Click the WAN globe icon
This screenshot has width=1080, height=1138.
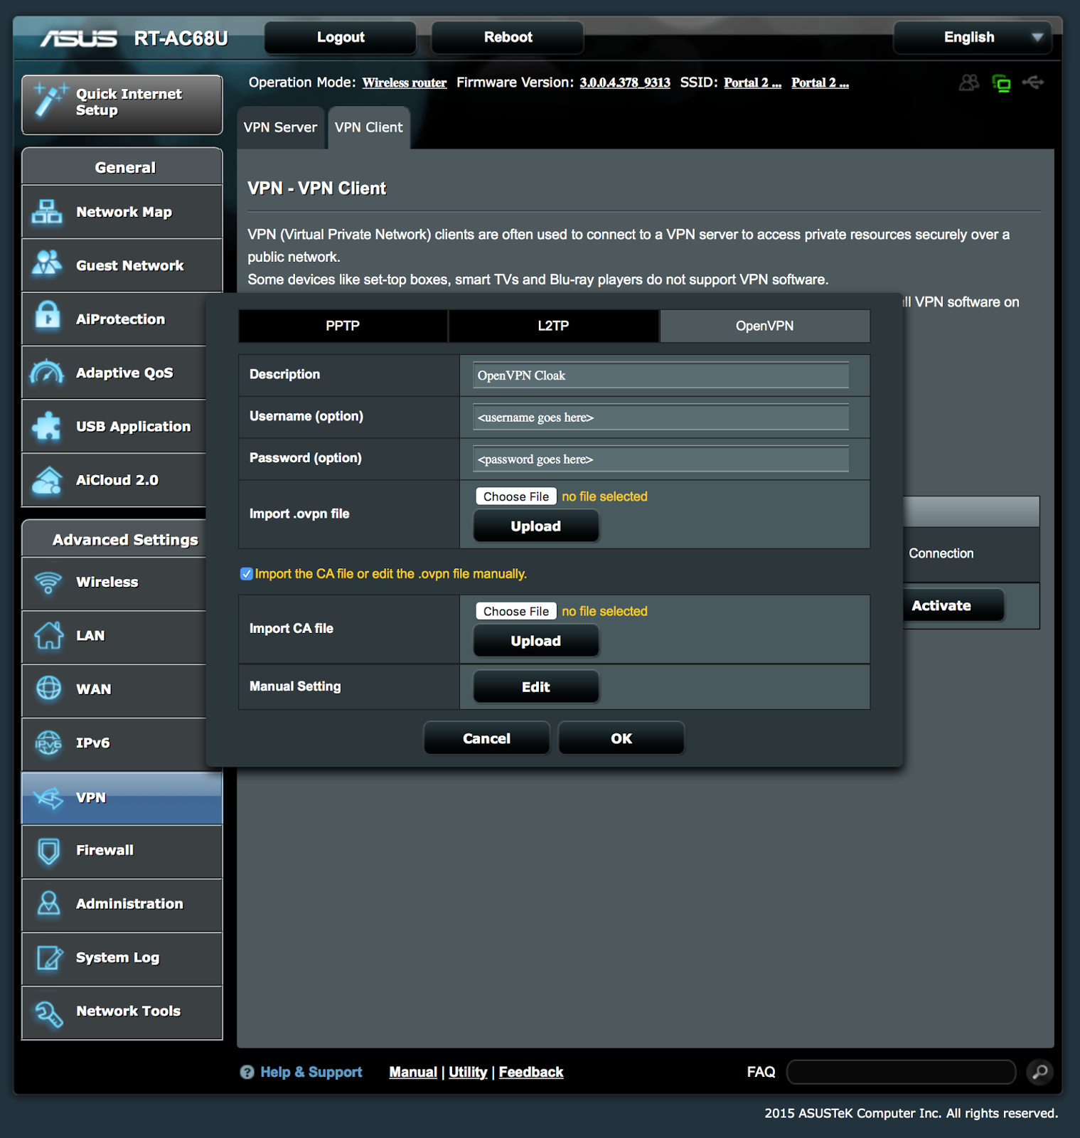(x=48, y=688)
